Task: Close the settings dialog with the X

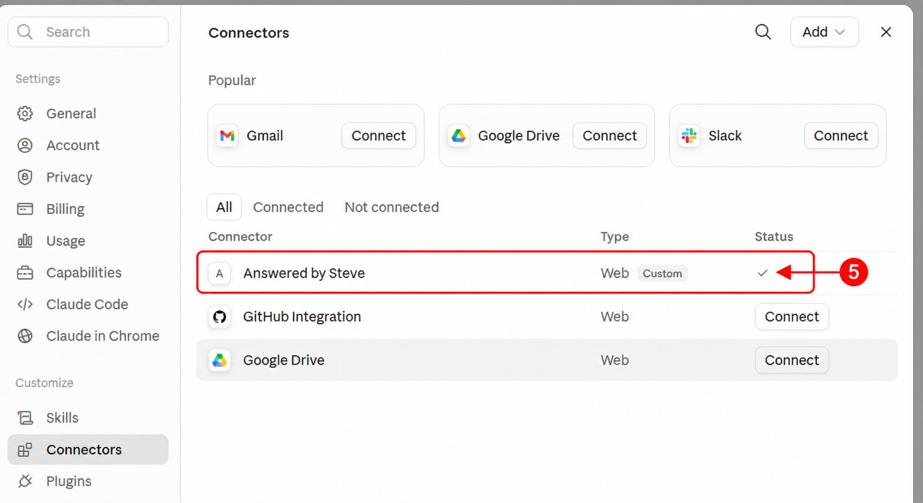Action: (886, 32)
